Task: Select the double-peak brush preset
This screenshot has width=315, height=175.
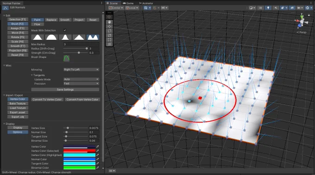Action: click(93, 37)
